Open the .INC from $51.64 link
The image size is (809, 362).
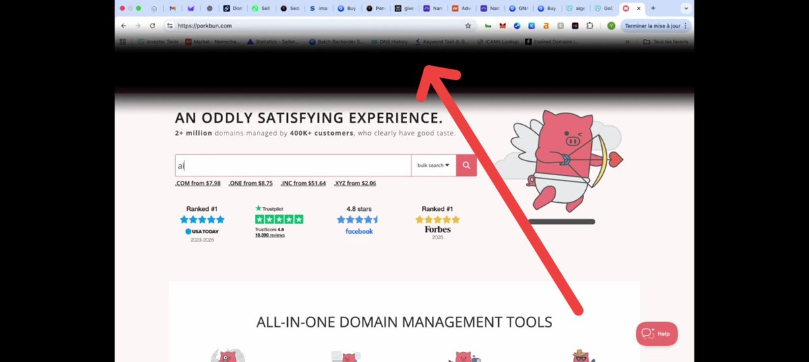click(303, 183)
